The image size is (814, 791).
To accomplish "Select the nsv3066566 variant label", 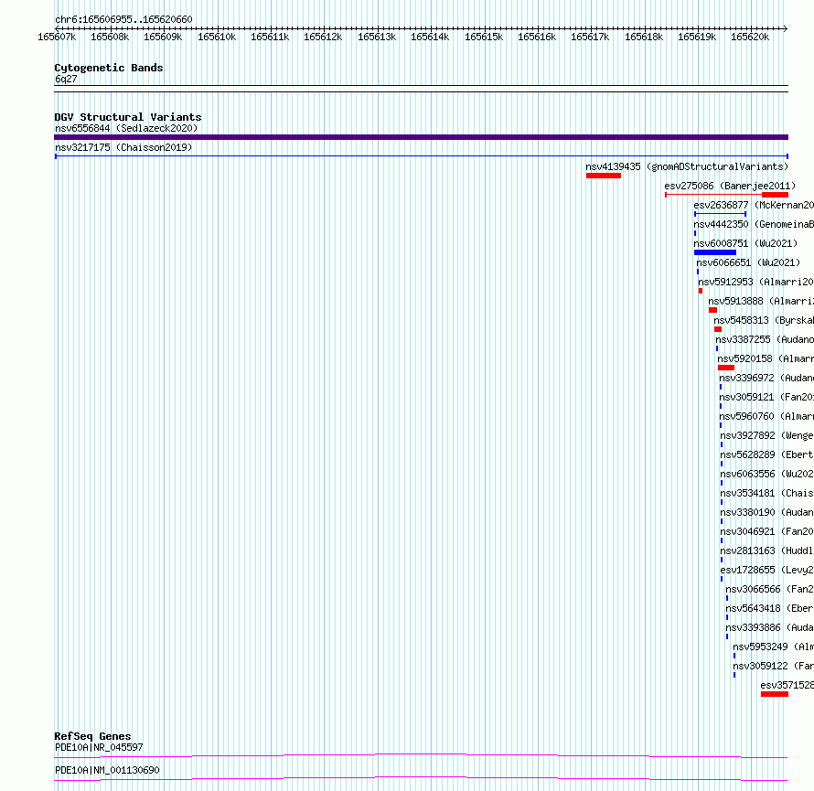I will tap(769, 589).
